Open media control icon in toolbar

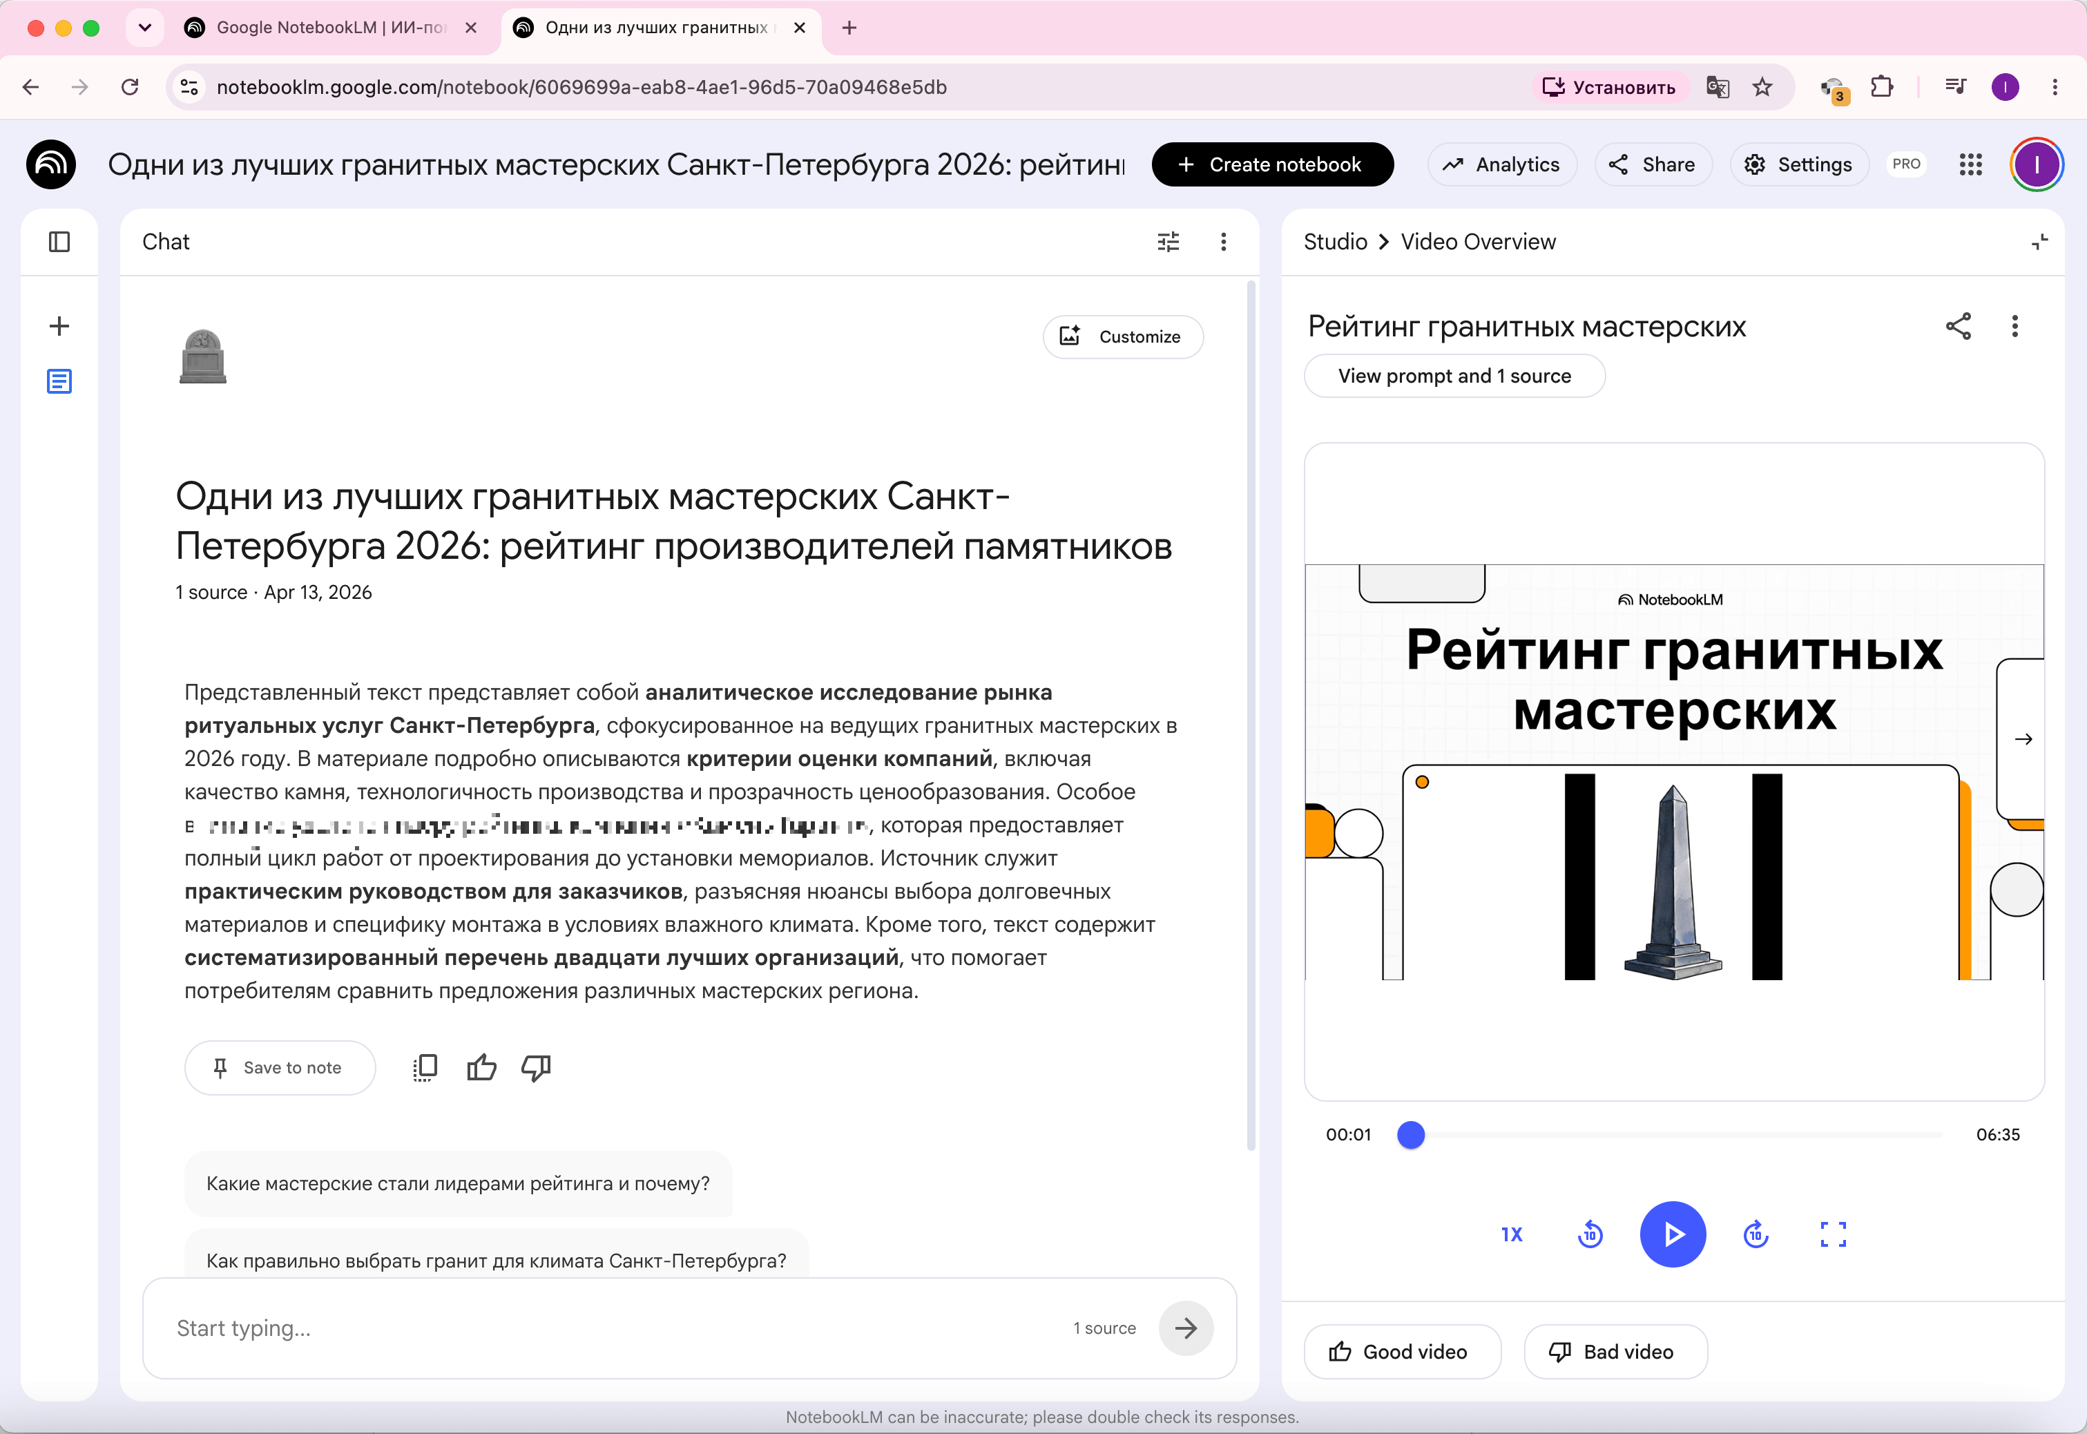pos(1956,87)
